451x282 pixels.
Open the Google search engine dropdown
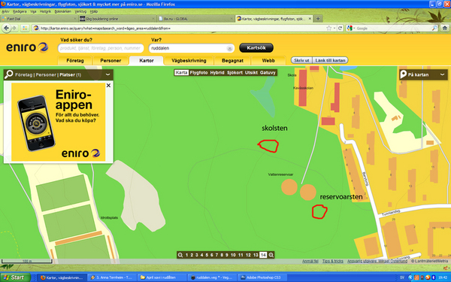pyautogui.click(x=351, y=29)
